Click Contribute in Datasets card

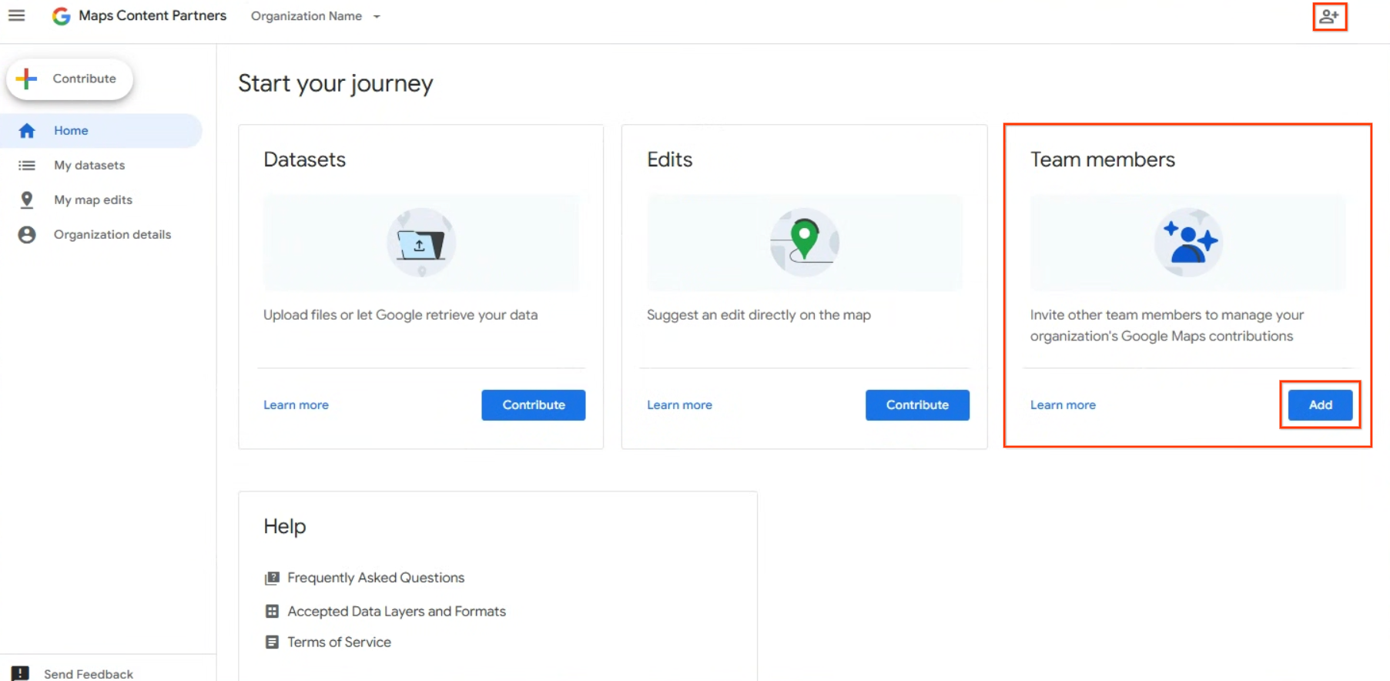click(x=534, y=405)
